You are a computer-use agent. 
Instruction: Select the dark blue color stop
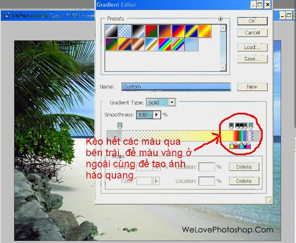point(245,146)
